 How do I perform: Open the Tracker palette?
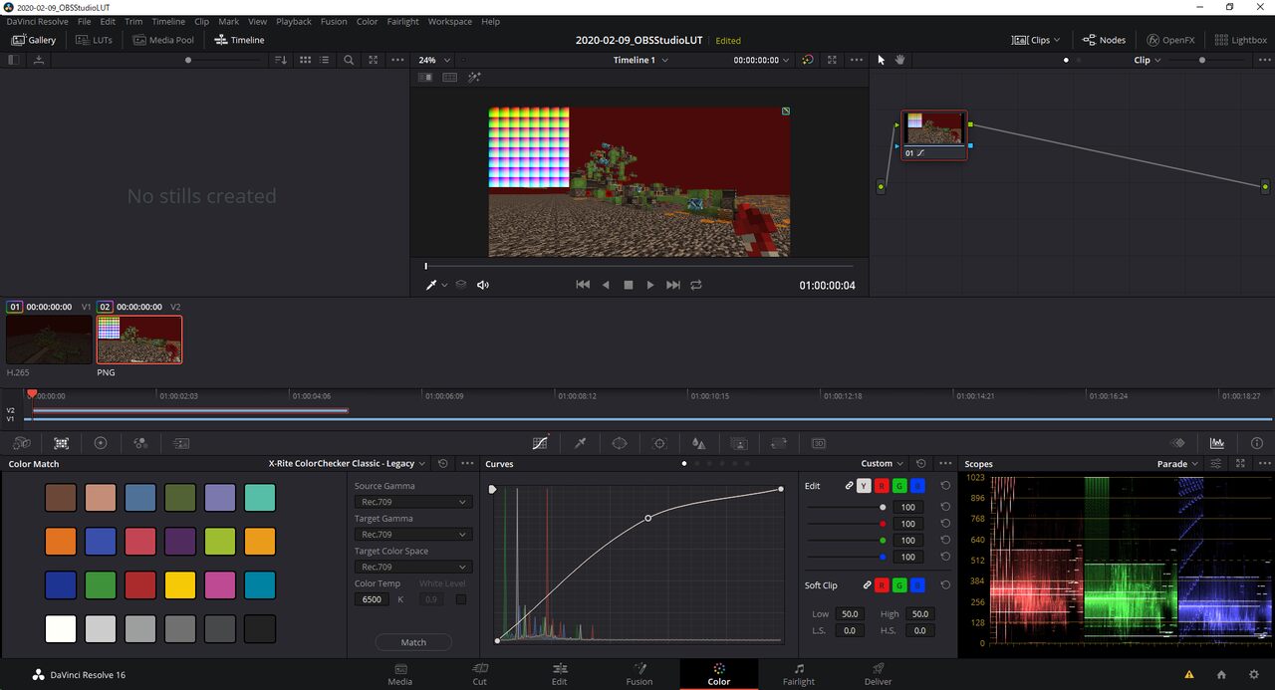(659, 443)
